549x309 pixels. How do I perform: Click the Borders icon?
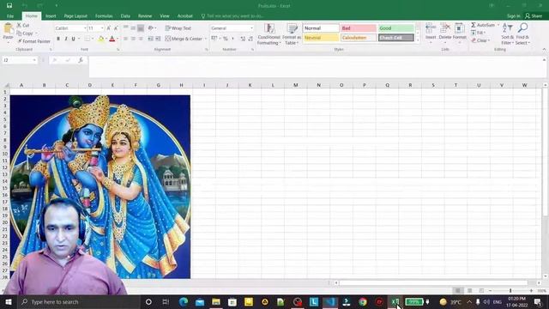click(x=87, y=39)
